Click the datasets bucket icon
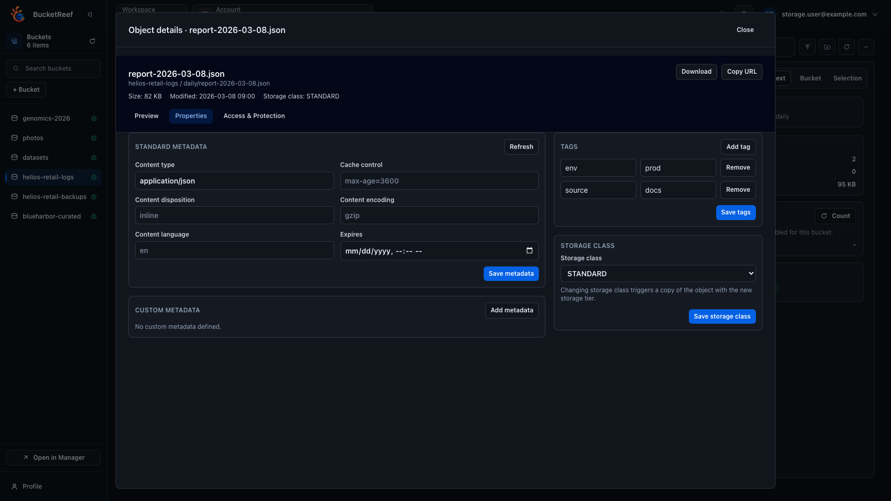Viewport: 891px width, 501px height. [x=14, y=158]
